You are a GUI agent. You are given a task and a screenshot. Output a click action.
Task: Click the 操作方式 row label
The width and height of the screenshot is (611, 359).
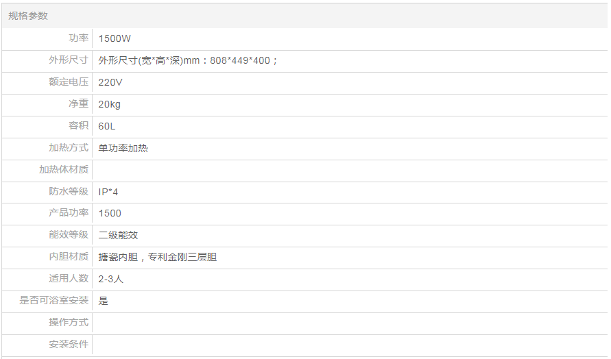tap(69, 323)
